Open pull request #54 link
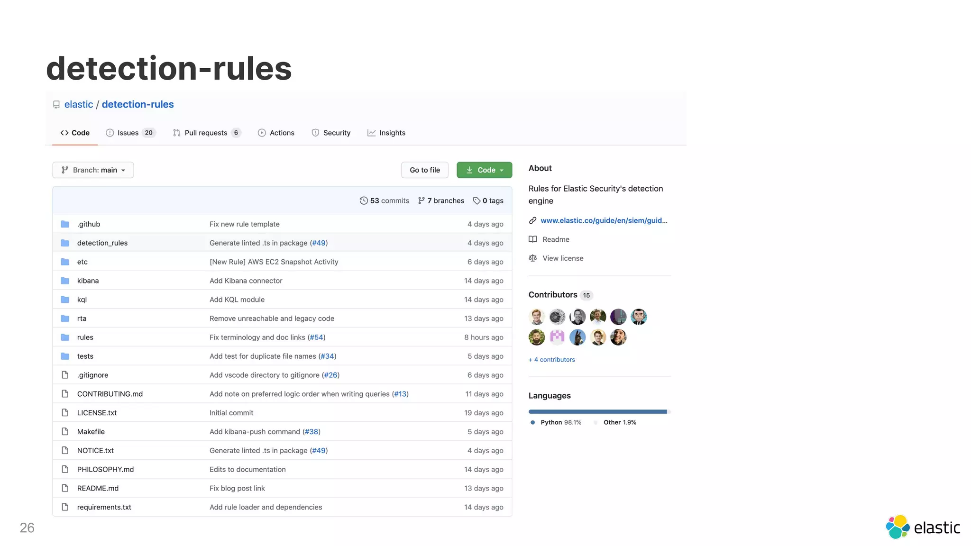The height and width of the screenshot is (546, 971). [316, 337]
